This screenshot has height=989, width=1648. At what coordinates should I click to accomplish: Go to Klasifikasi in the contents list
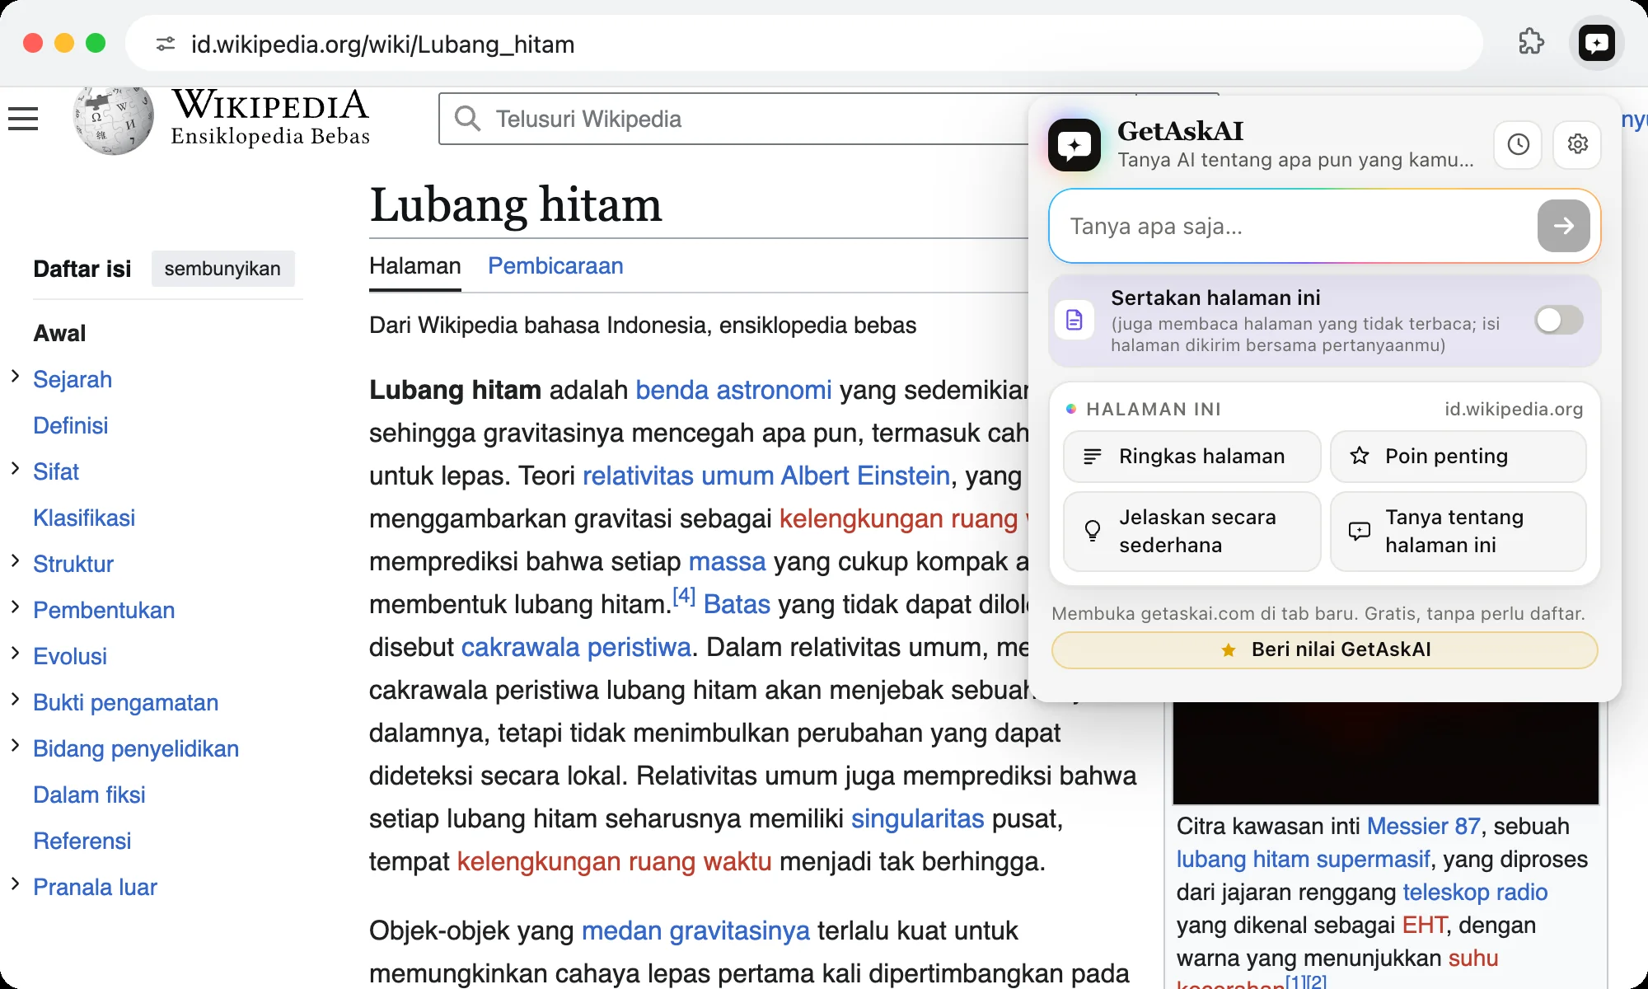coord(84,518)
